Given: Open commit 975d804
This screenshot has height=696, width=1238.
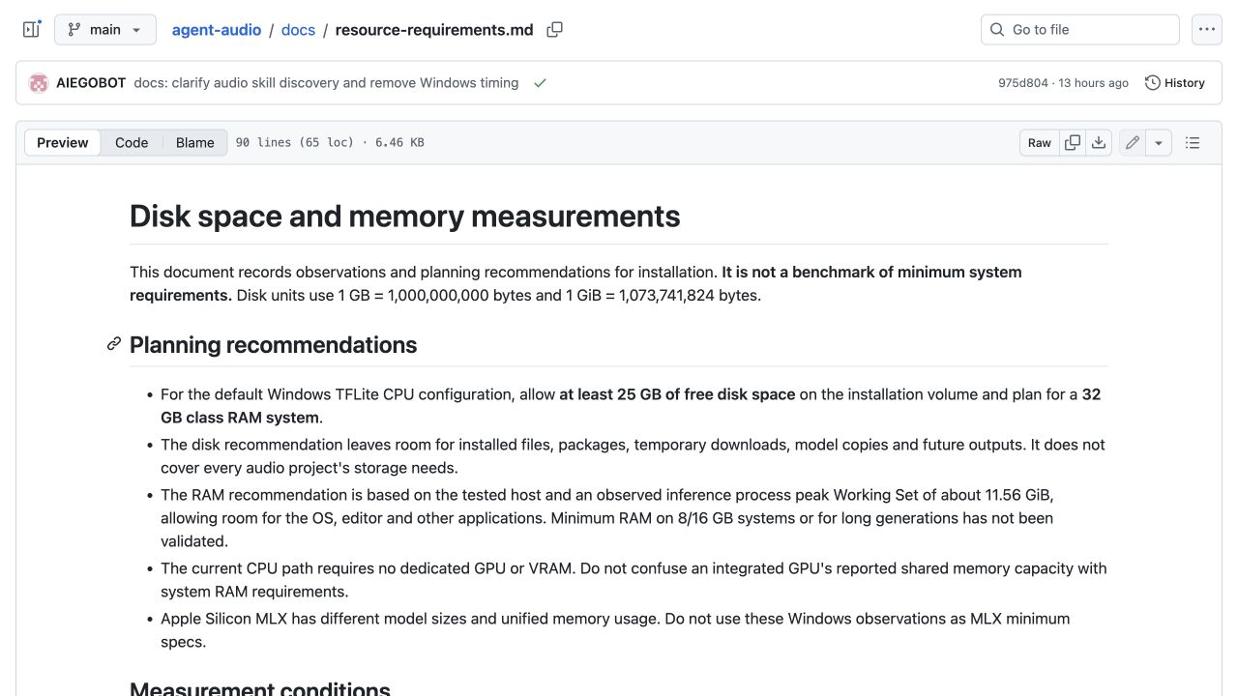Looking at the screenshot, I should click(1023, 83).
